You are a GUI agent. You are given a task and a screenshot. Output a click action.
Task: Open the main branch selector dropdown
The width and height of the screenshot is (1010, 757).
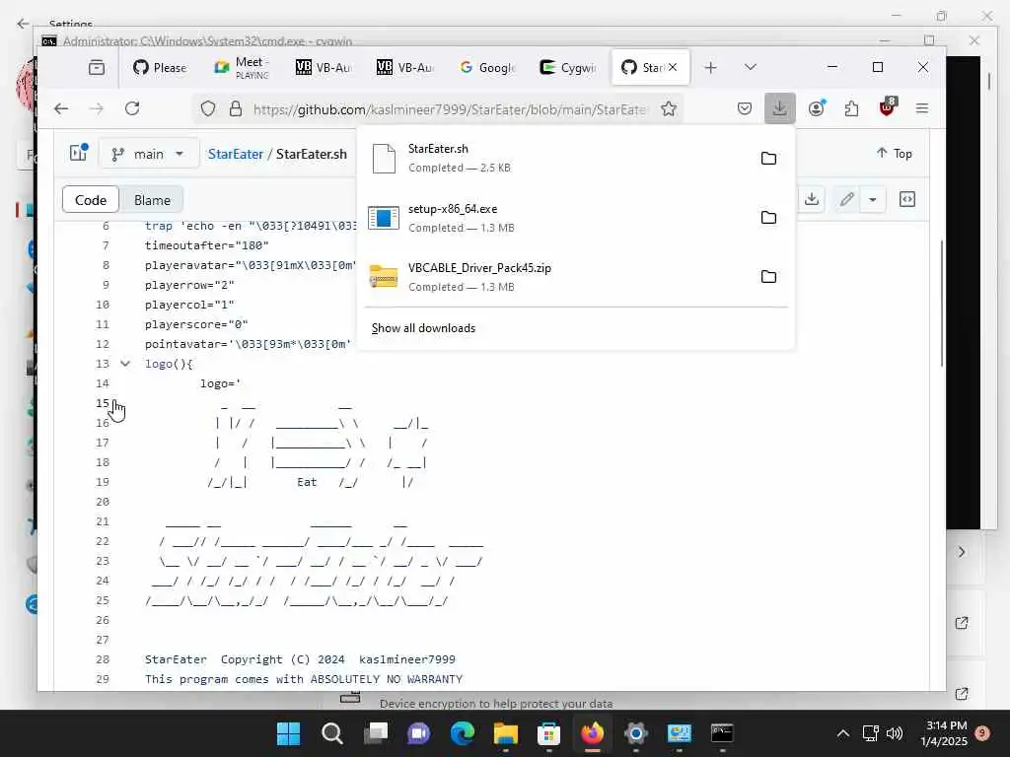pos(148,154)
